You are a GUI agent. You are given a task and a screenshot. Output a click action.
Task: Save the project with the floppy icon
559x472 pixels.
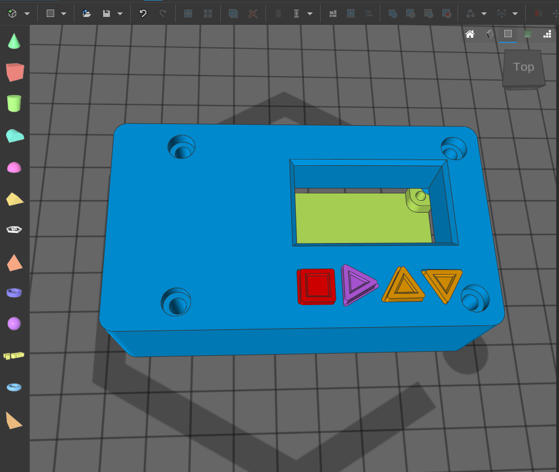[107, 14]
